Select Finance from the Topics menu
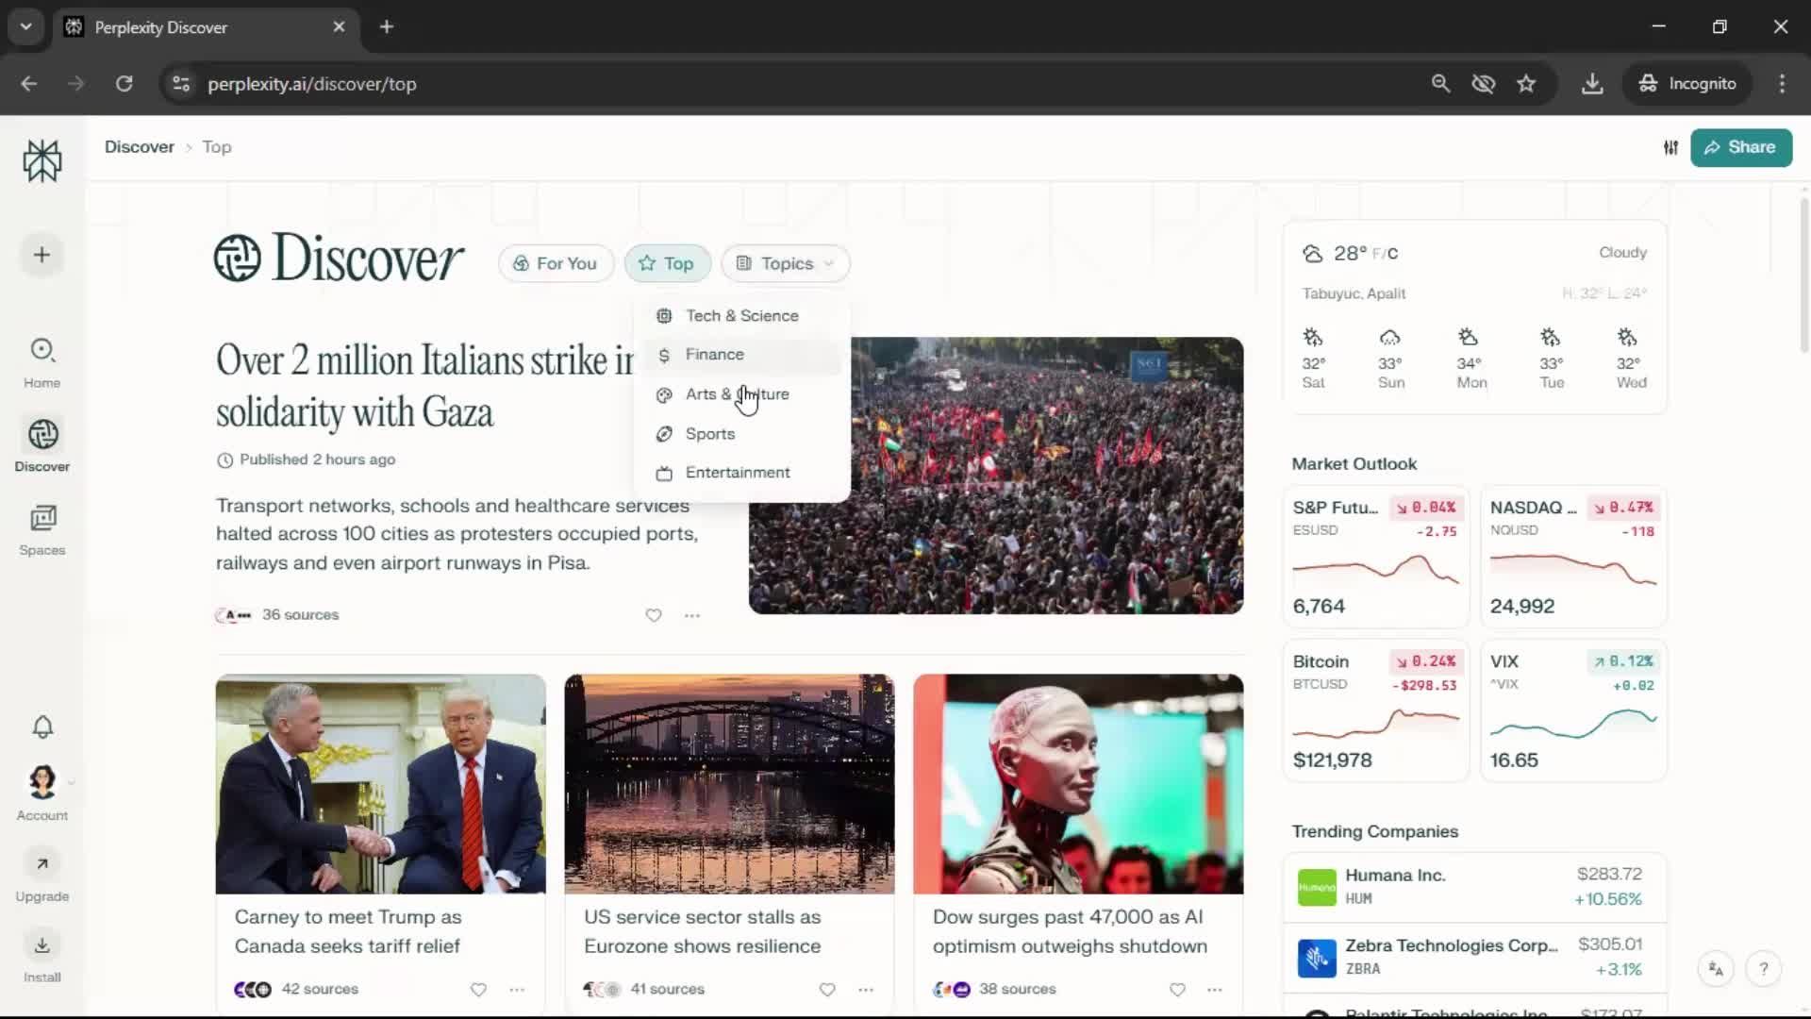This screenshot has height=1019, width=1811. tap(714, 355)
